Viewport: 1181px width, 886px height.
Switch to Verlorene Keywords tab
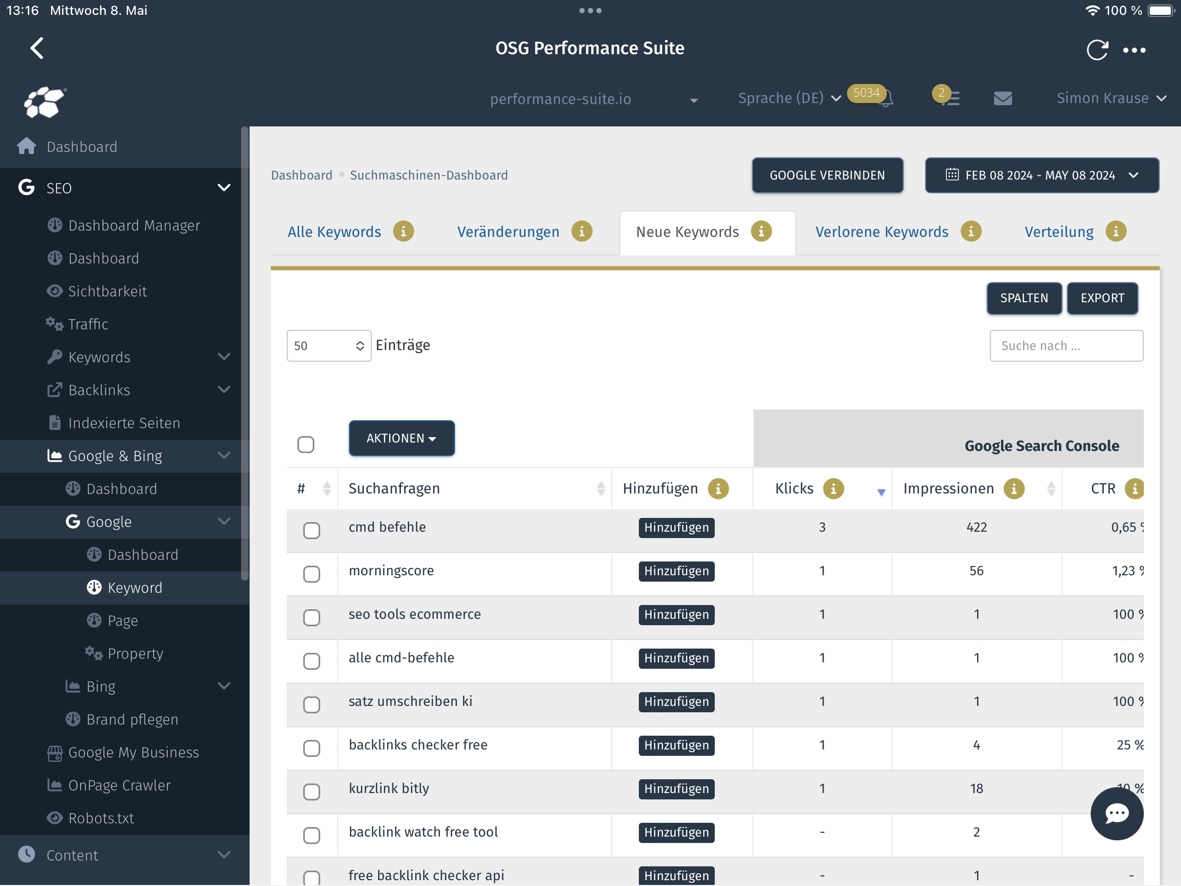pyautogui.click(x=882, y=232)
